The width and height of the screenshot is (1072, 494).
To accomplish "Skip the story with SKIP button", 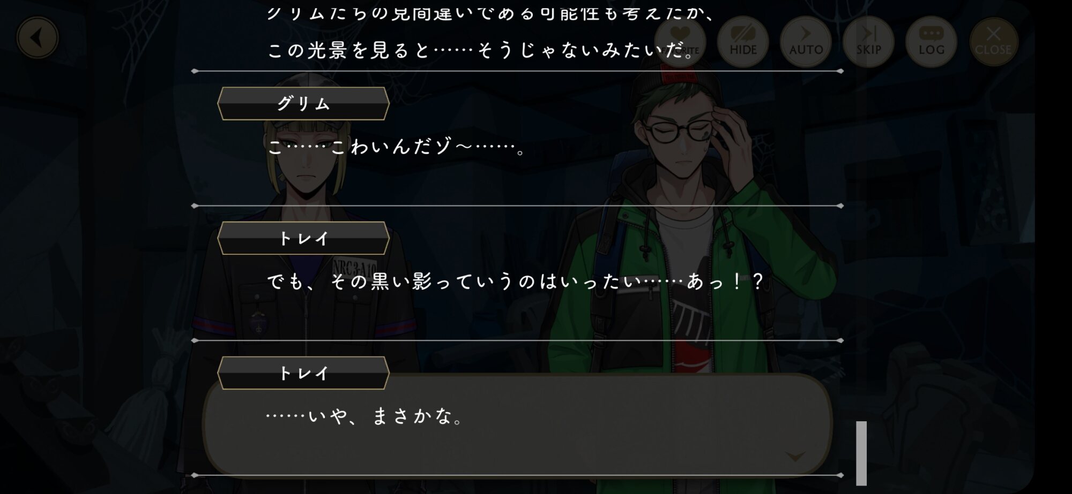I will point(868,42).
